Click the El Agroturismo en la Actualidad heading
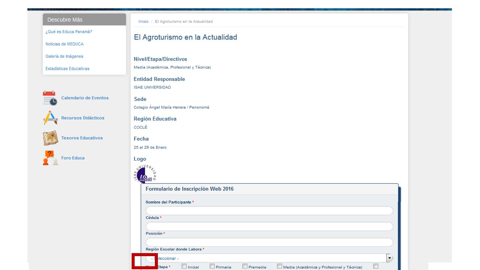This screenshot has height=270, width=480. click(186, 37)
